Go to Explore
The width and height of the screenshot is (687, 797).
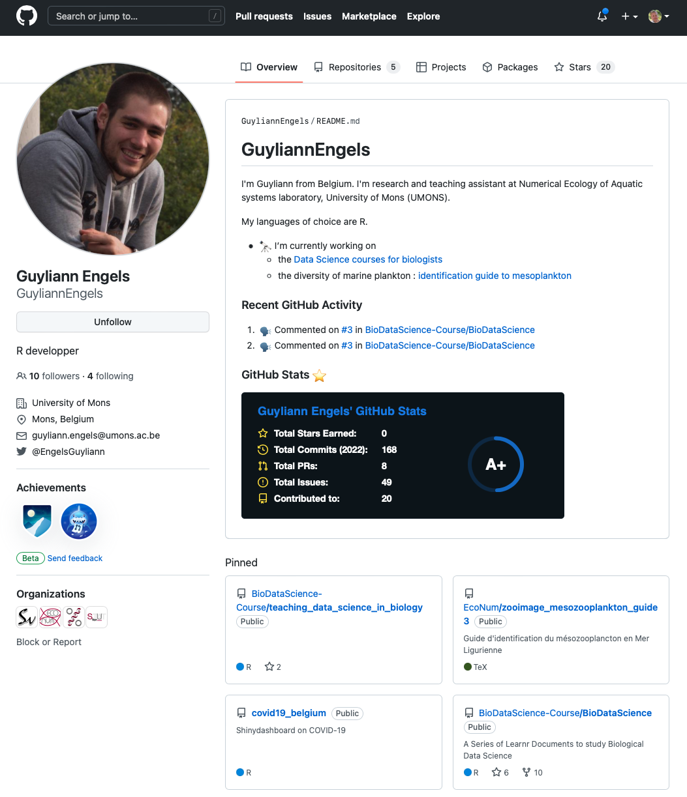point(423,16)
